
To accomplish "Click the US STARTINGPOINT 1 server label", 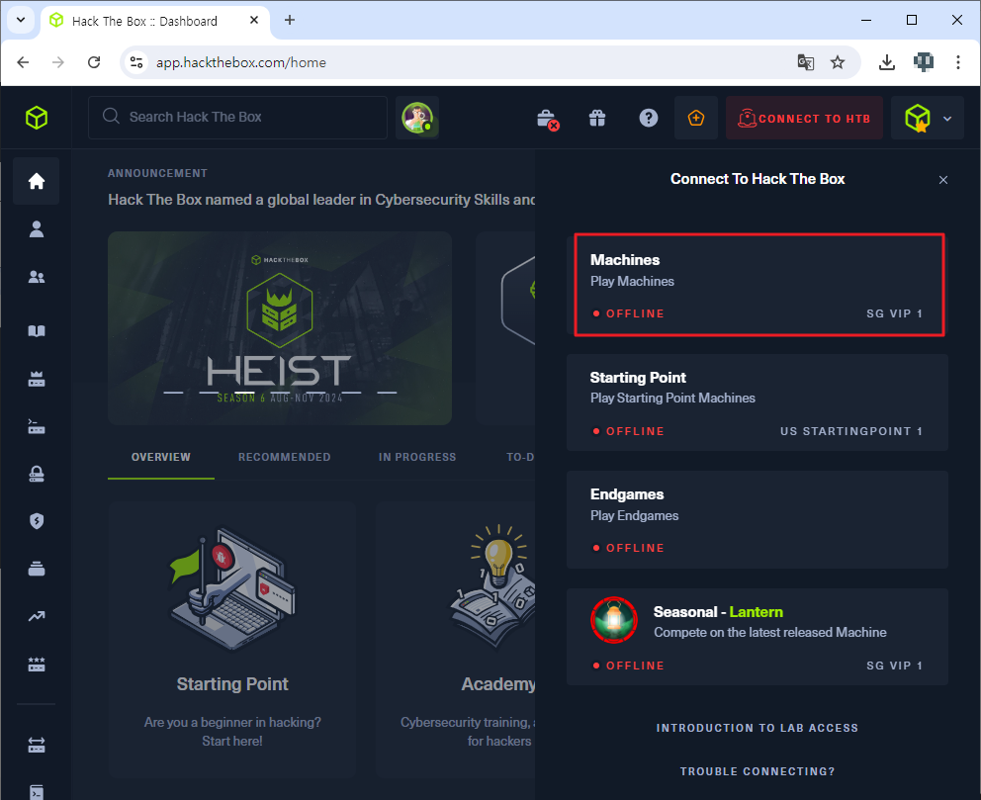I will click(x=851, y=431).
